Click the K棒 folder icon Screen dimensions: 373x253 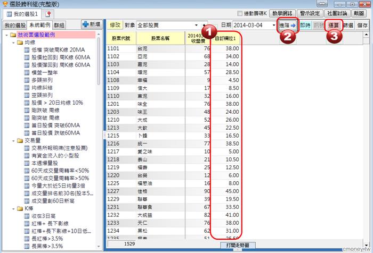(x=20, y=208)
